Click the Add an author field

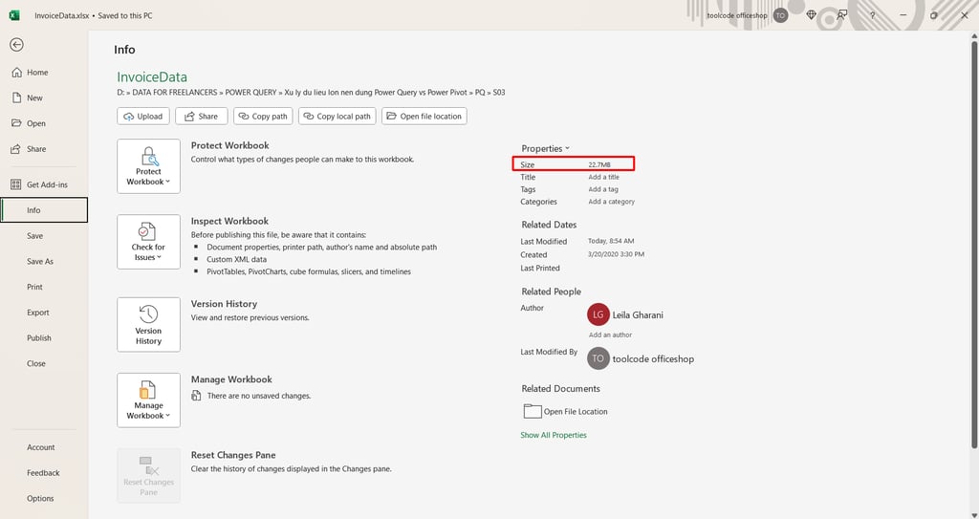point(610,335)
